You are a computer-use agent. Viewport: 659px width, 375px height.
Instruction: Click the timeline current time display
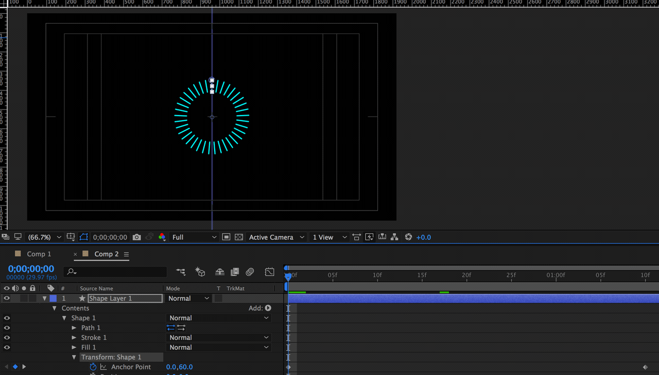31,269
